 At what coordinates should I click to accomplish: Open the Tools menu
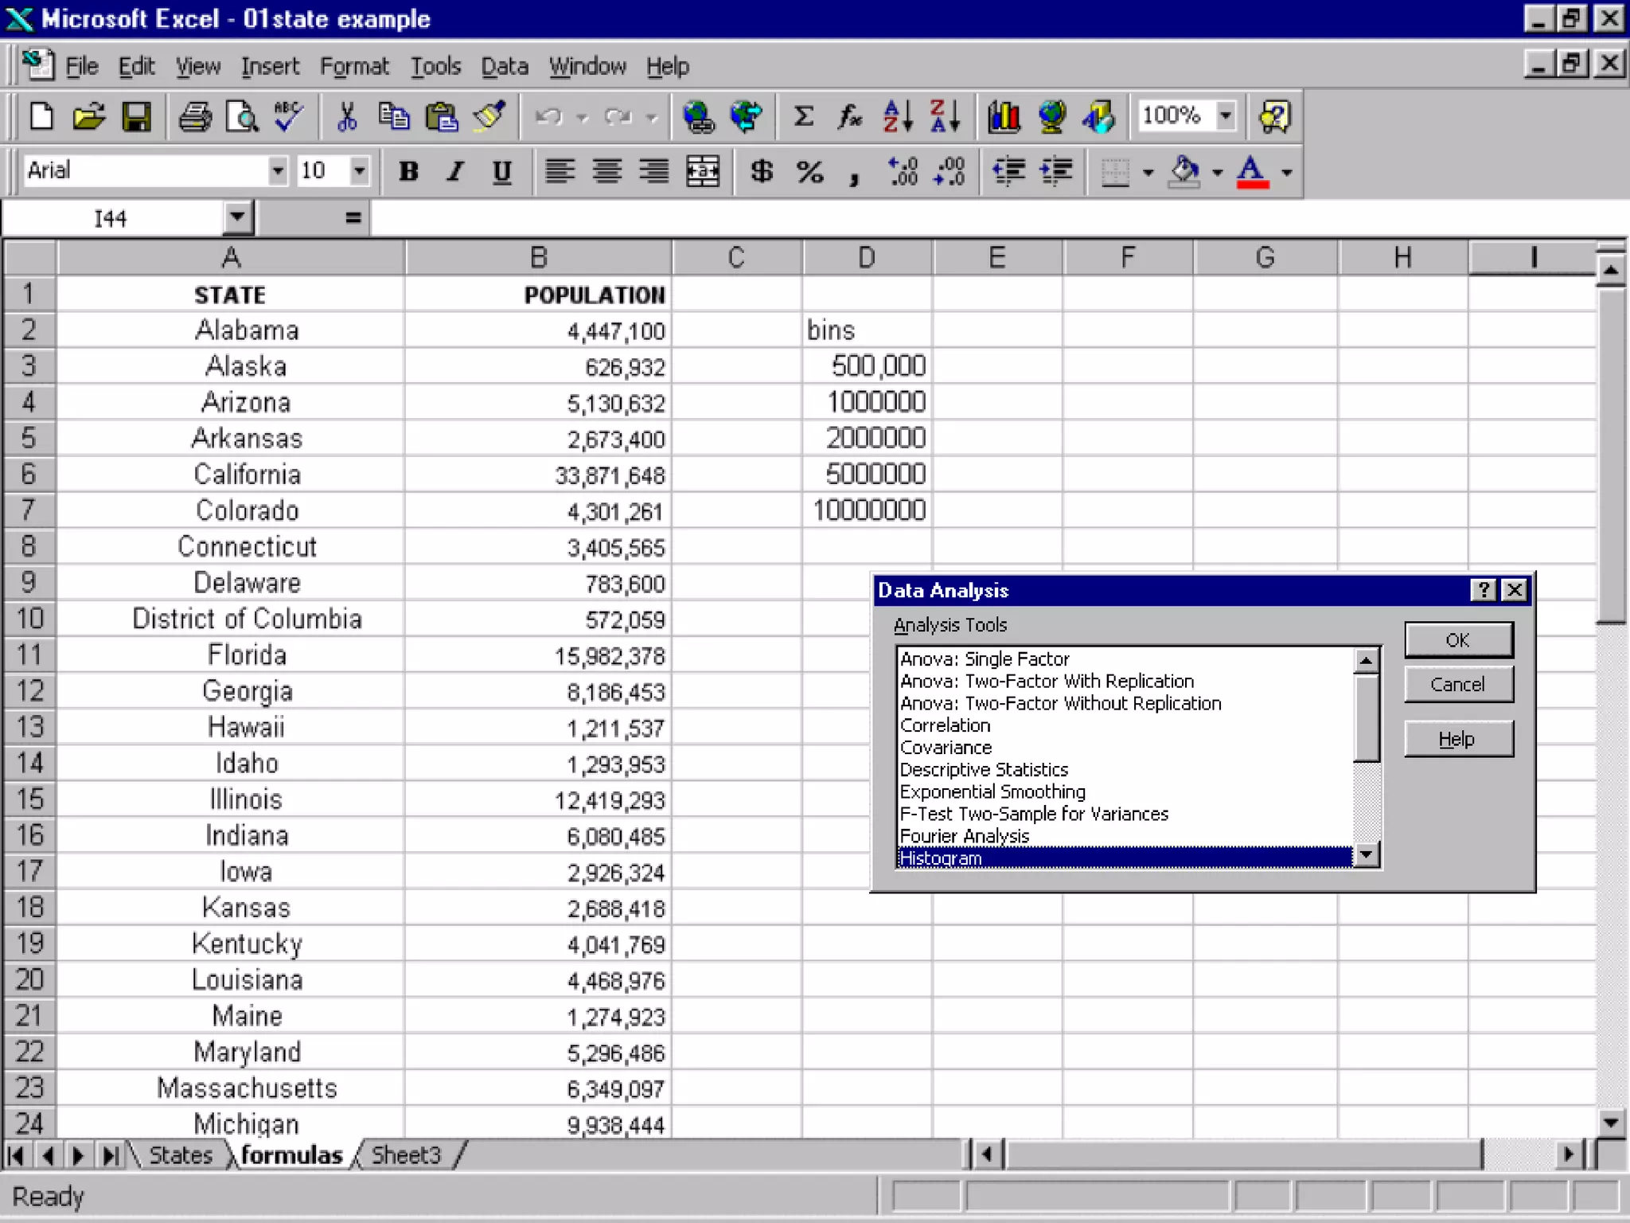(x=435, y=66)
